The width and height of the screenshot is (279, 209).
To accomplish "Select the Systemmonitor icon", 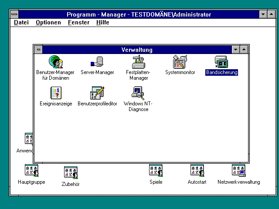I will point(180,62).
